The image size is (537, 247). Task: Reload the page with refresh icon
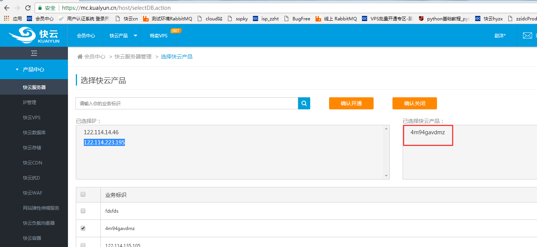click(x=28, y=8)
